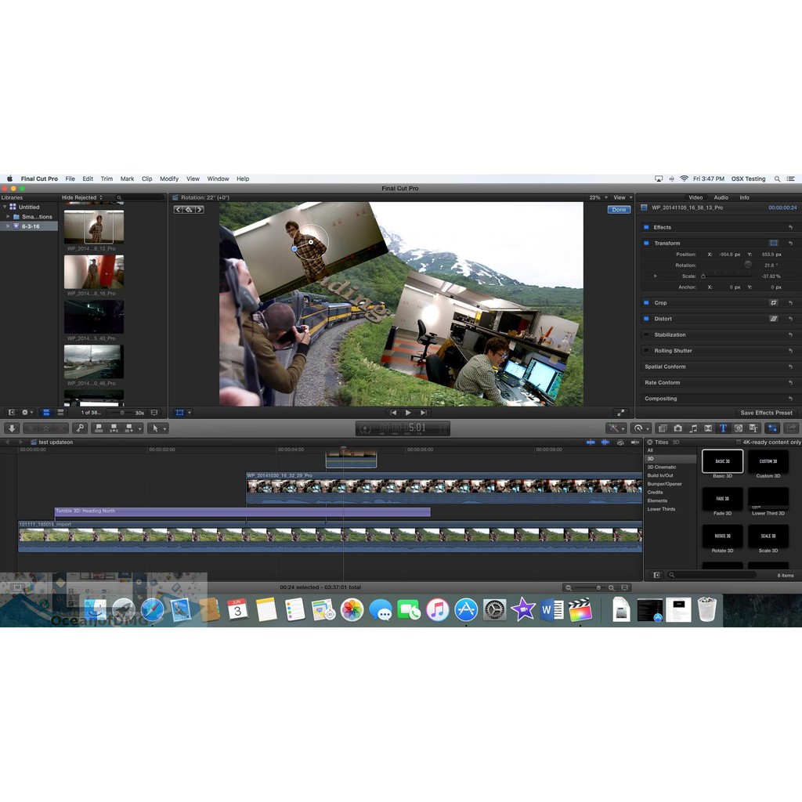Open the Music and Sound browser
The height and width of the screenshot is (802, 802).
pos(693,428)
